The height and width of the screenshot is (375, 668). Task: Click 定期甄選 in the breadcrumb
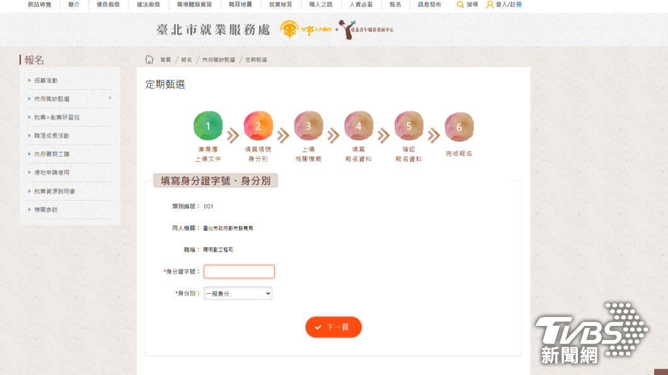256,60
